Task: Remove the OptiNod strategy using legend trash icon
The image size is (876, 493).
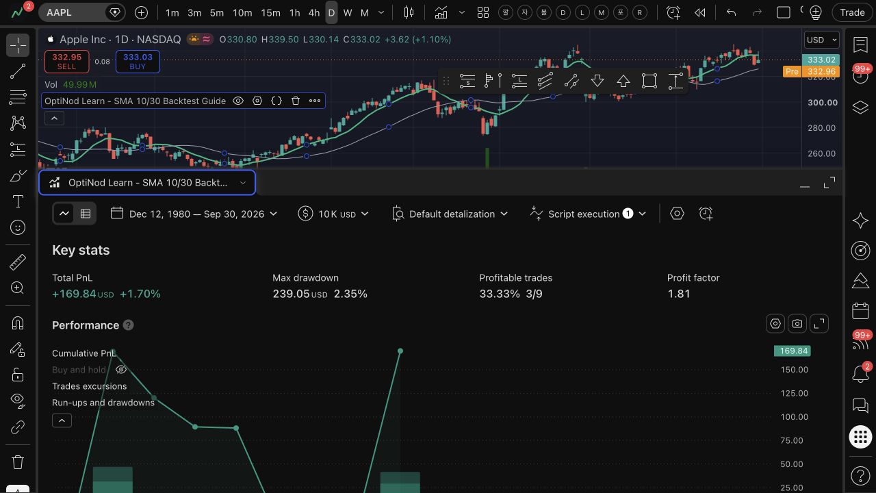Action: tap(296, 101)
